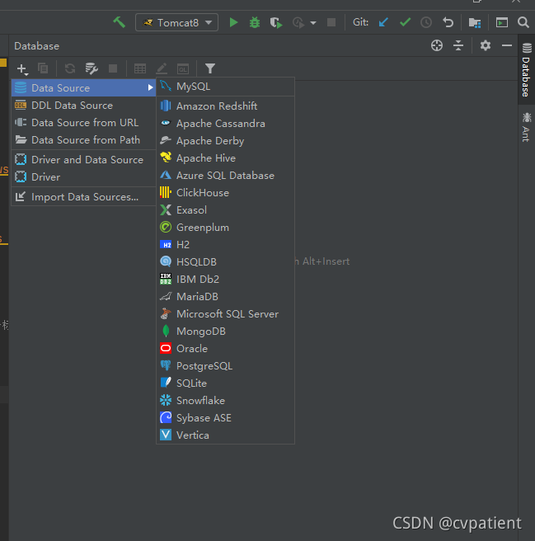Image resolution: width=535 pixels, height=541 pixels.
Task: Pick ClickHouse data source
Action: [x=226, y=192]
